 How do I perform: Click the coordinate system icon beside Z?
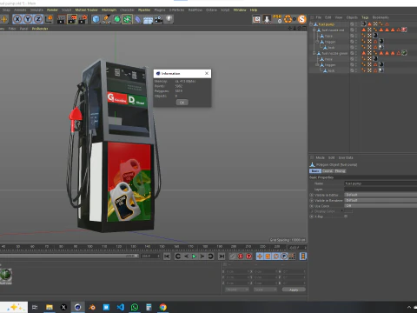click(x=49, y=19)
